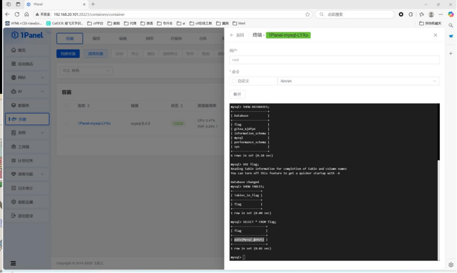This screenshot has height=273, width=457.
Task: Open /bin/sh command dropdown
Action: coord(359,81)
